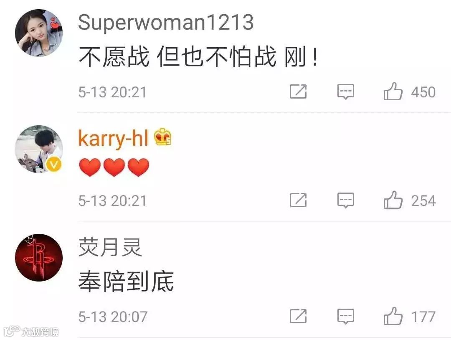Screen dimensions: 451x340
Task: Repost Superwoman1213's comment via share icon
Action: (x=298, y=92)
